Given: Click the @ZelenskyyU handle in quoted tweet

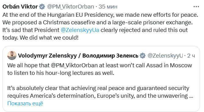Looking at the screenshot, I should [165, 56].
